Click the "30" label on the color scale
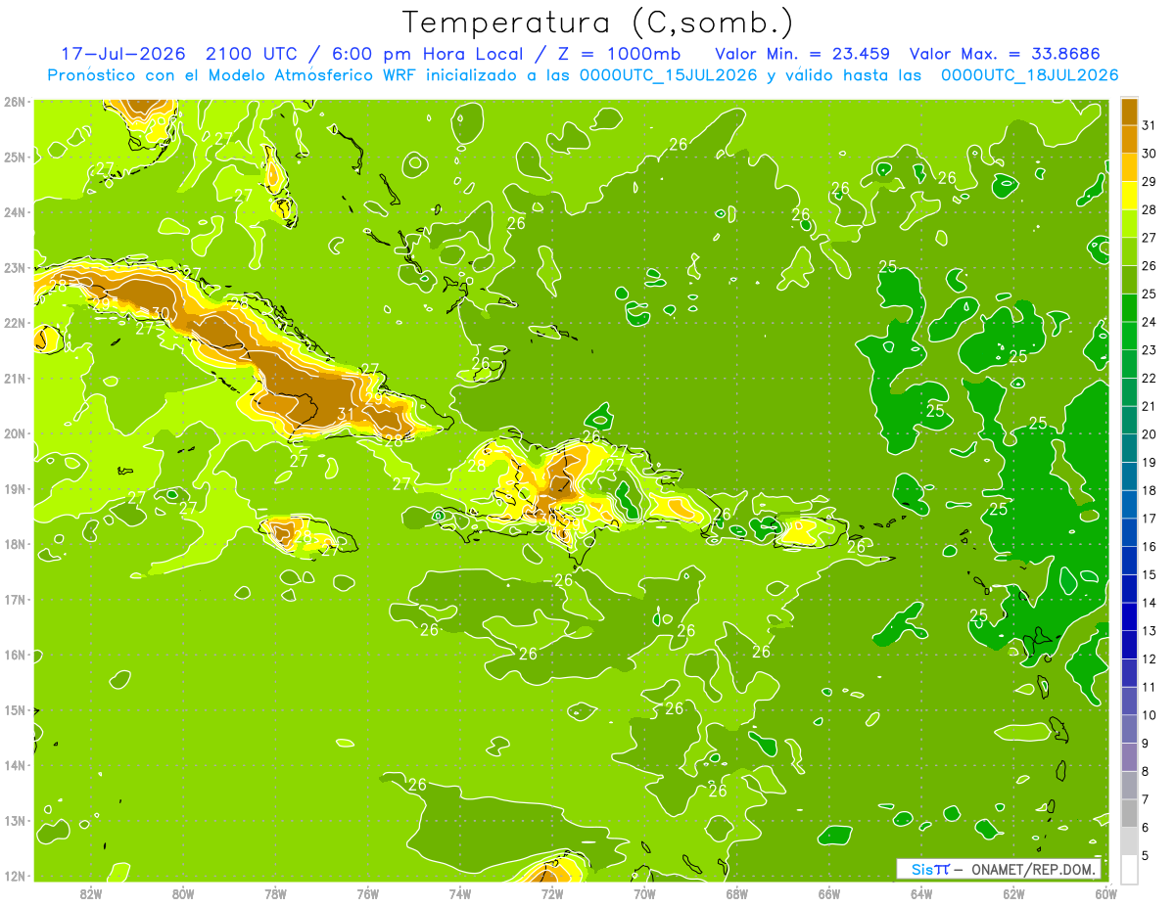The width and height of the screenshot is (1175, 907). 1150,154
